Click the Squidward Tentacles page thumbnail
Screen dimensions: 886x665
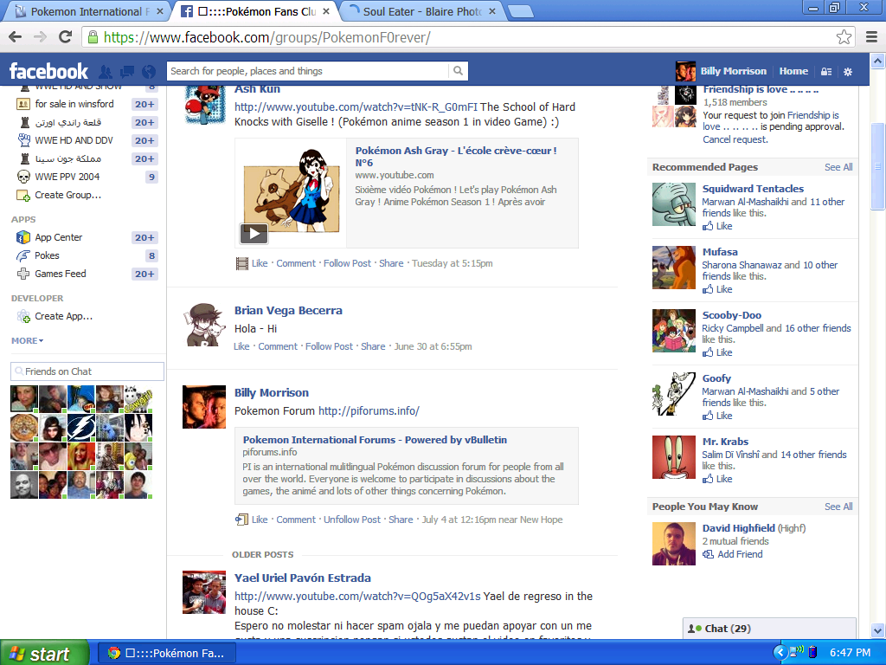coord(673,204)
